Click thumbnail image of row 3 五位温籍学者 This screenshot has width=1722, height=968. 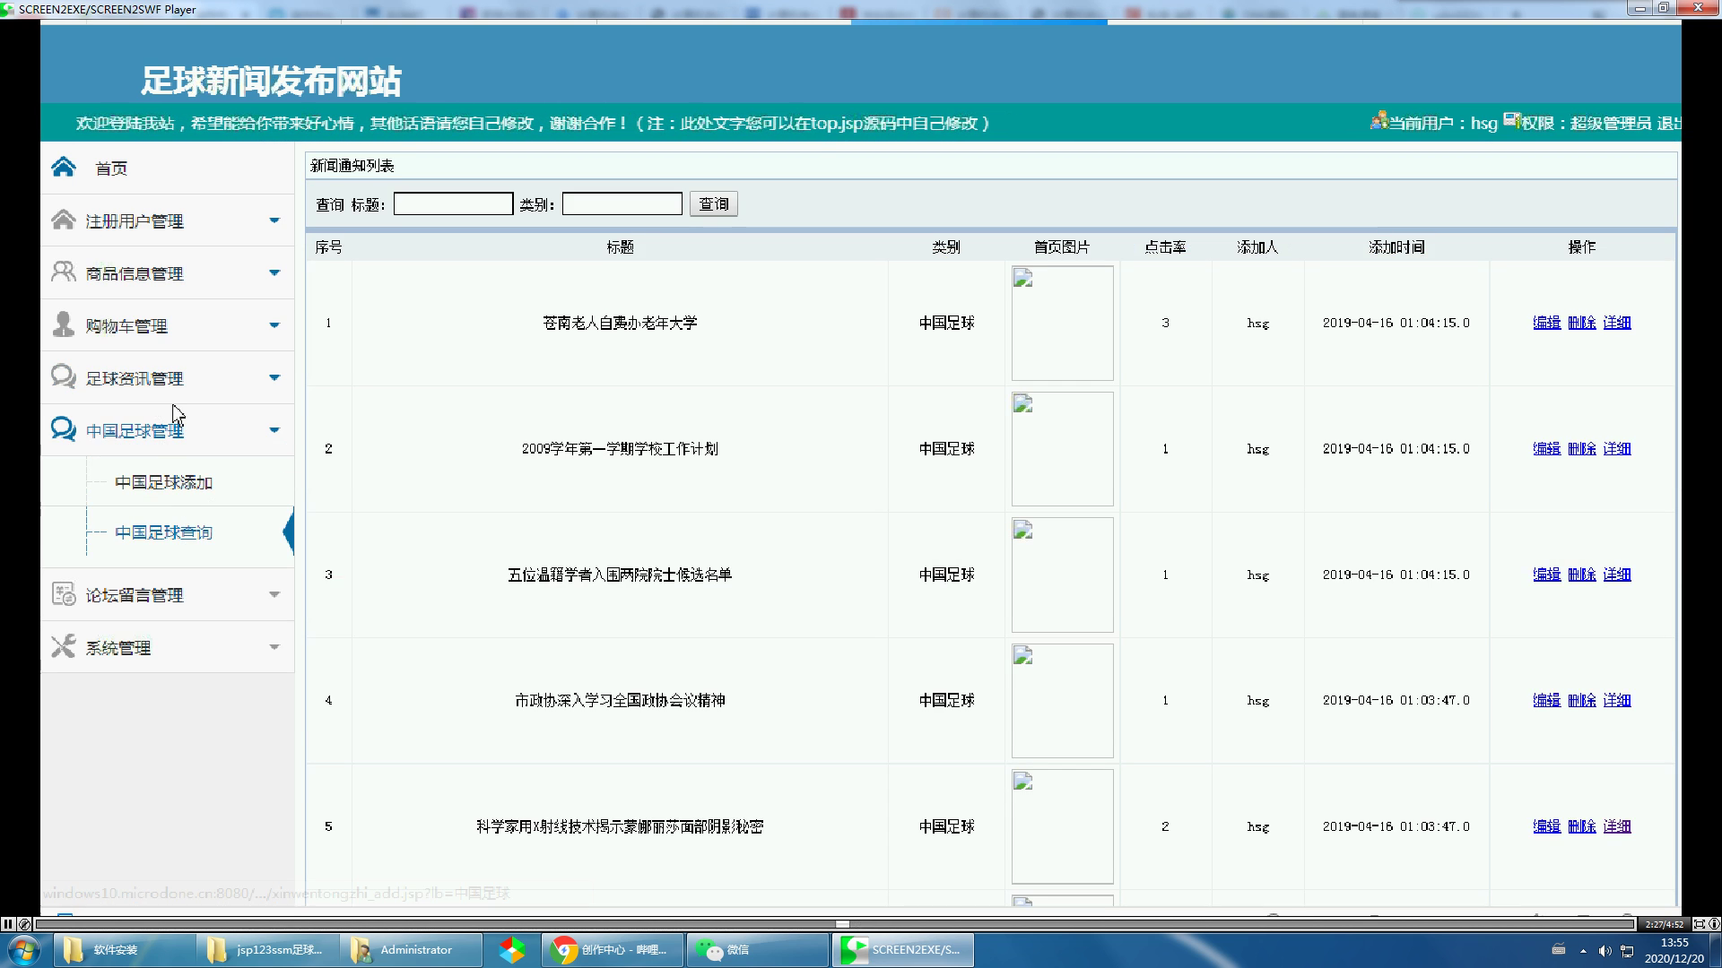coord(1062,575)
